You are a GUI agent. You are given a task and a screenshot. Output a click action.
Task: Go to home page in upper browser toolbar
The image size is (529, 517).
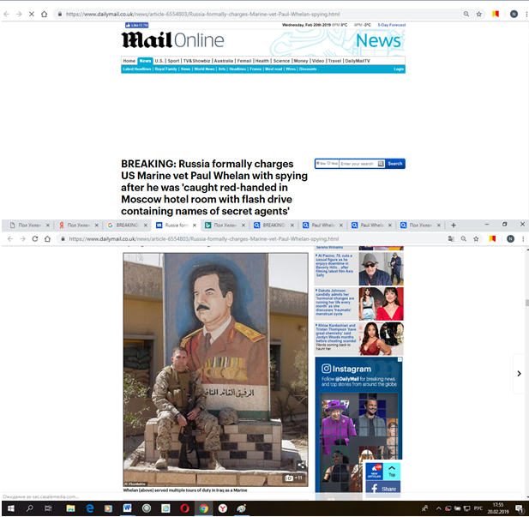tap(45, 15)
